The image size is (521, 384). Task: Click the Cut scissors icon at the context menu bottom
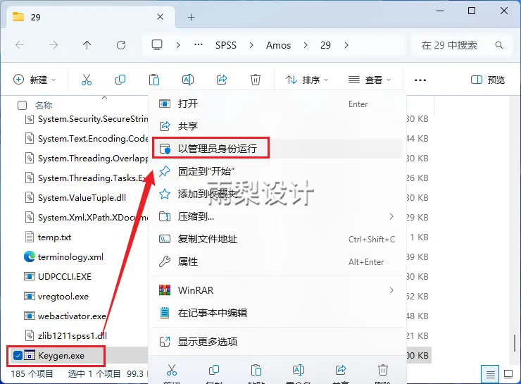[172, 370]
